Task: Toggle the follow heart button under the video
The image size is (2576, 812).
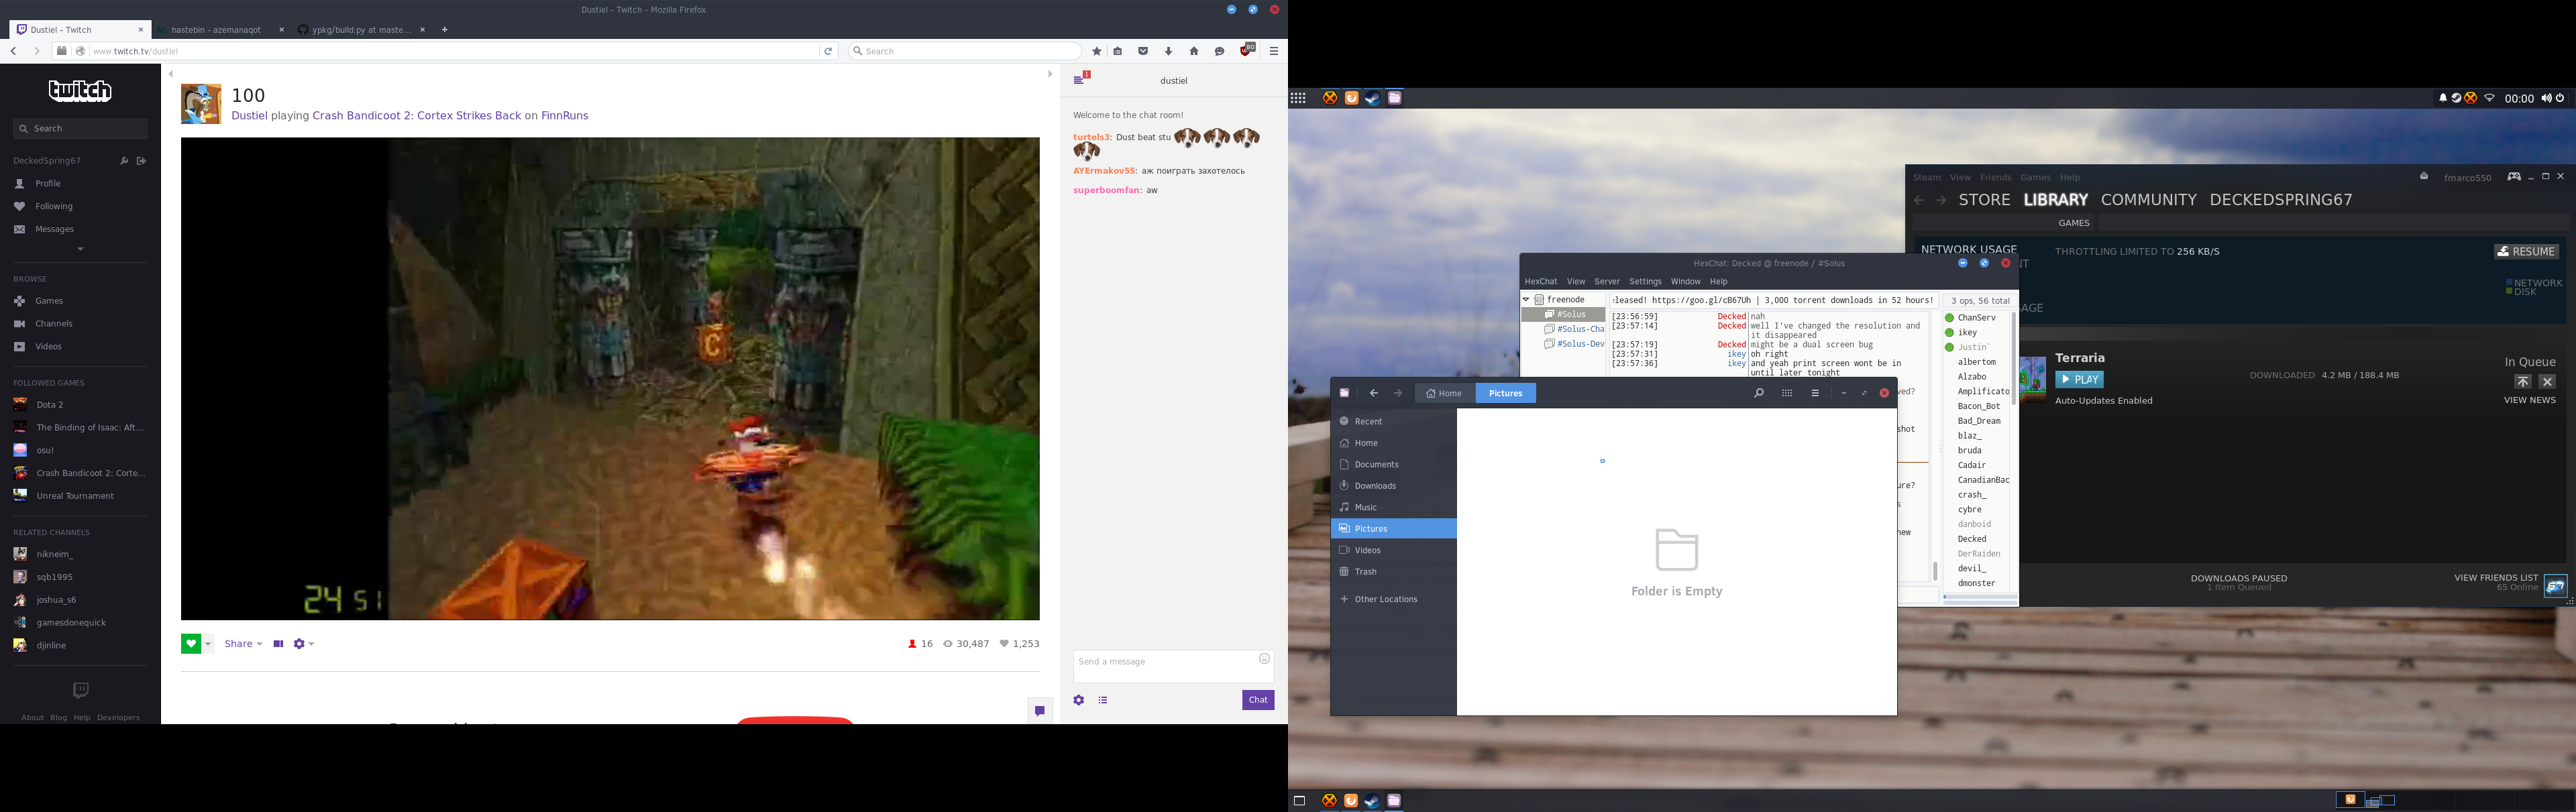Action: point(191,644)
